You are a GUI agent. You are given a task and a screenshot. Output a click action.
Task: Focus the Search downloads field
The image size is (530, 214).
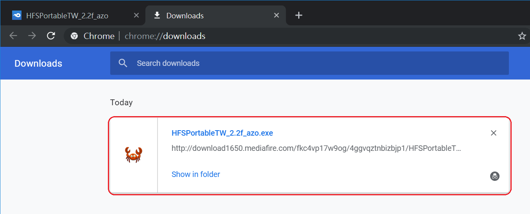click(x=309, y=63)
